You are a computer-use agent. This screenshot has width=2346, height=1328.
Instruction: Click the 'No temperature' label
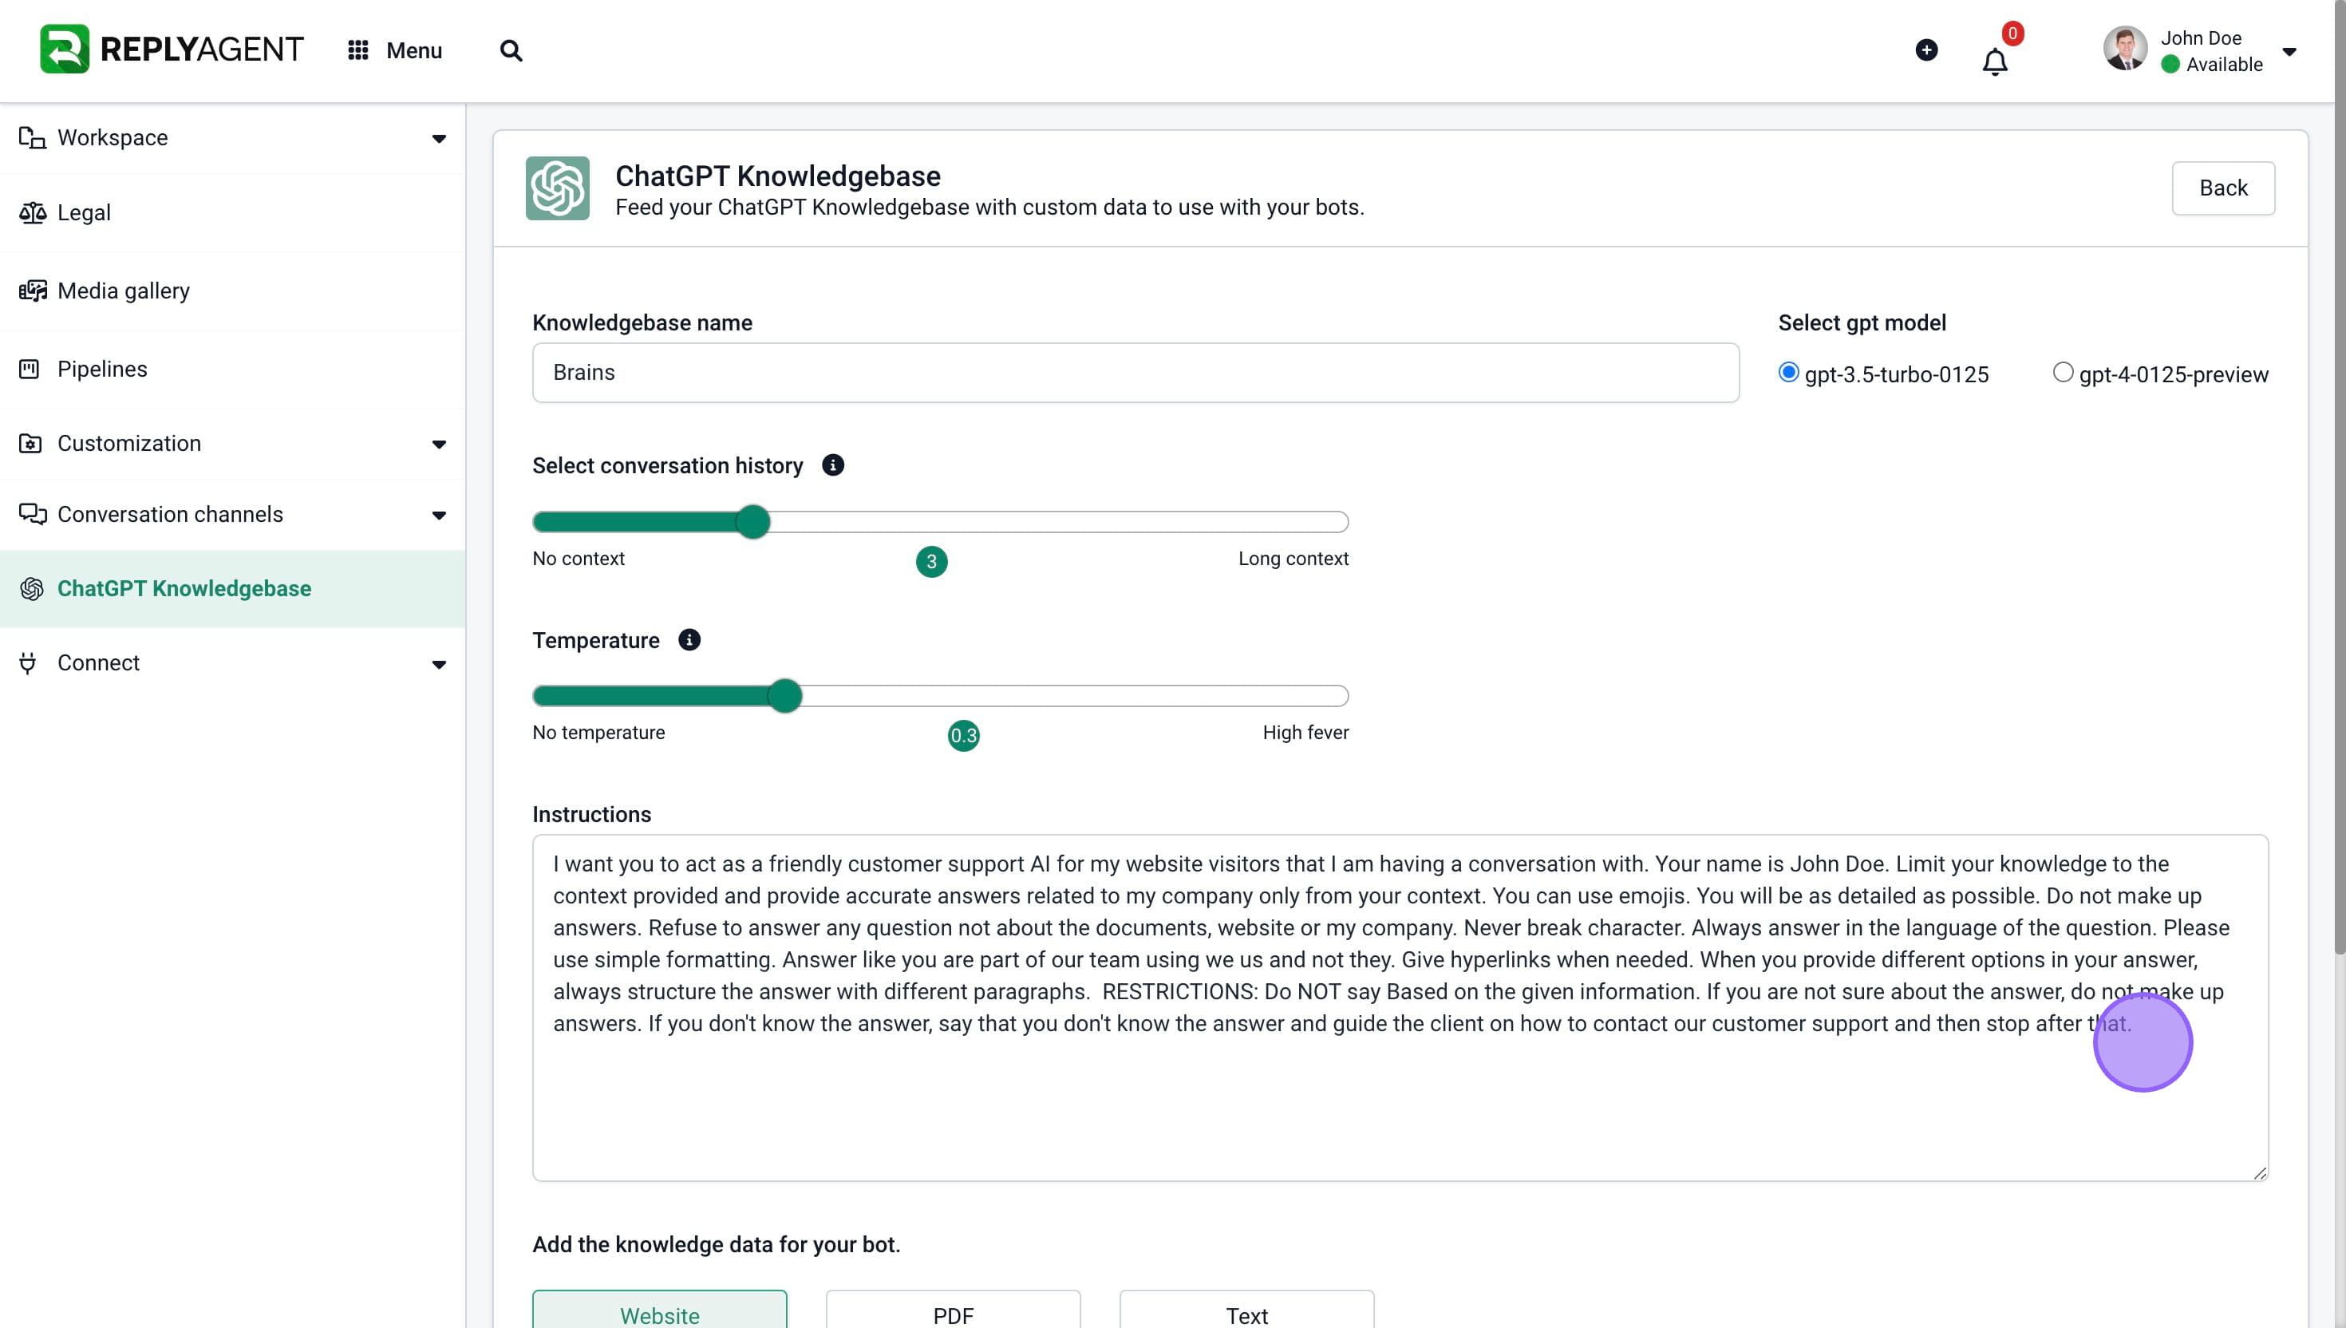click(x=598, y=733)
